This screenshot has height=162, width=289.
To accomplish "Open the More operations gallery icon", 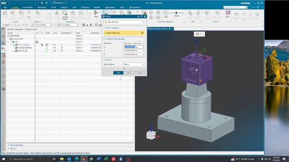I will tap(96, 14).
